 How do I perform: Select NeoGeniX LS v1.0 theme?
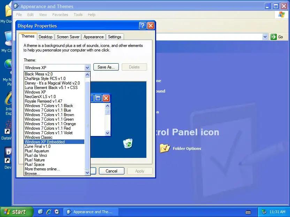pos(54,97)
